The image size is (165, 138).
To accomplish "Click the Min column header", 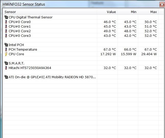I will 128,12.
